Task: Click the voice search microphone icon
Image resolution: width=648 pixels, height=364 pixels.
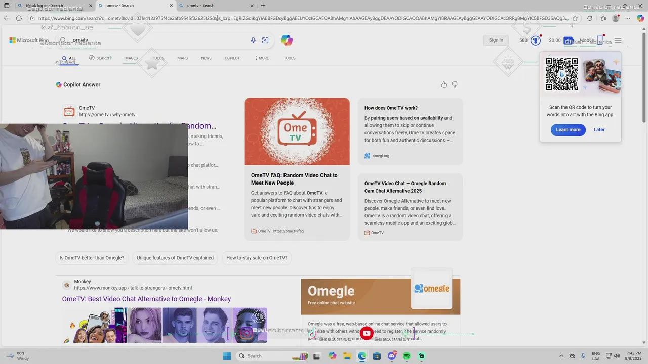Action: point(253,40)
